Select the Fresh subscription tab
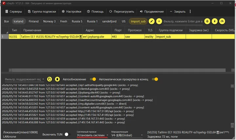Image resolution: width=236 pixels, height=140 pixels. [x=64, y=21]
